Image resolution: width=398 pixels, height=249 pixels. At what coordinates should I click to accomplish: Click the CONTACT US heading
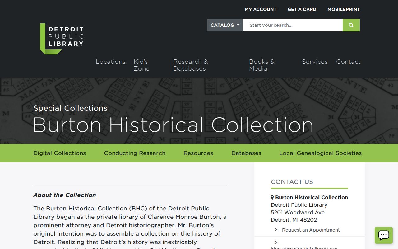pos(292,182)
